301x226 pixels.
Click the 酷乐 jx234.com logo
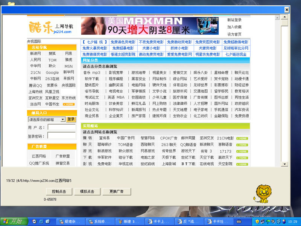pos(51,27)
